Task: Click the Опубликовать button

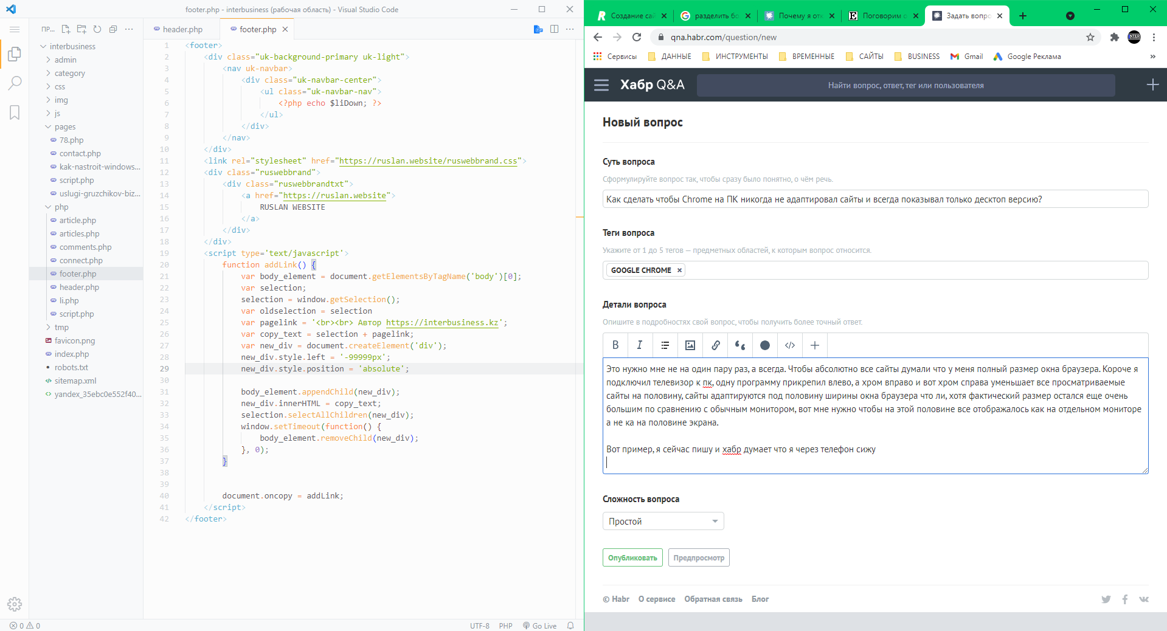Action: point(632,557)
